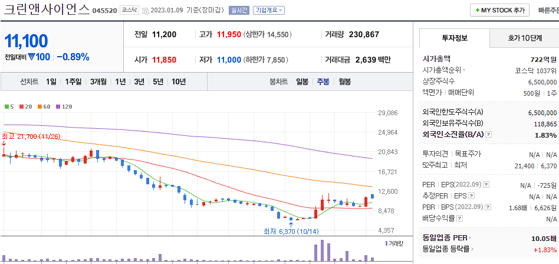Select 1년 line chart
The height and width of the screenshot is (264, 559).
coord(120,82)
